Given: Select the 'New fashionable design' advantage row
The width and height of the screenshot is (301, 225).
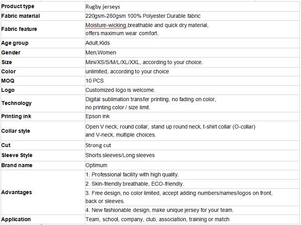Looking at the screenshot, I should tap(192, 210).
